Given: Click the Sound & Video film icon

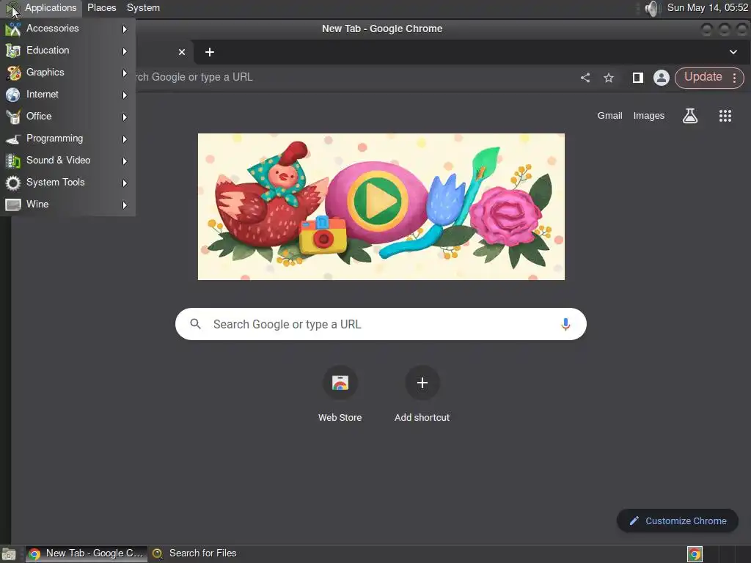Looking at the screenshot, I should [13, 161].
